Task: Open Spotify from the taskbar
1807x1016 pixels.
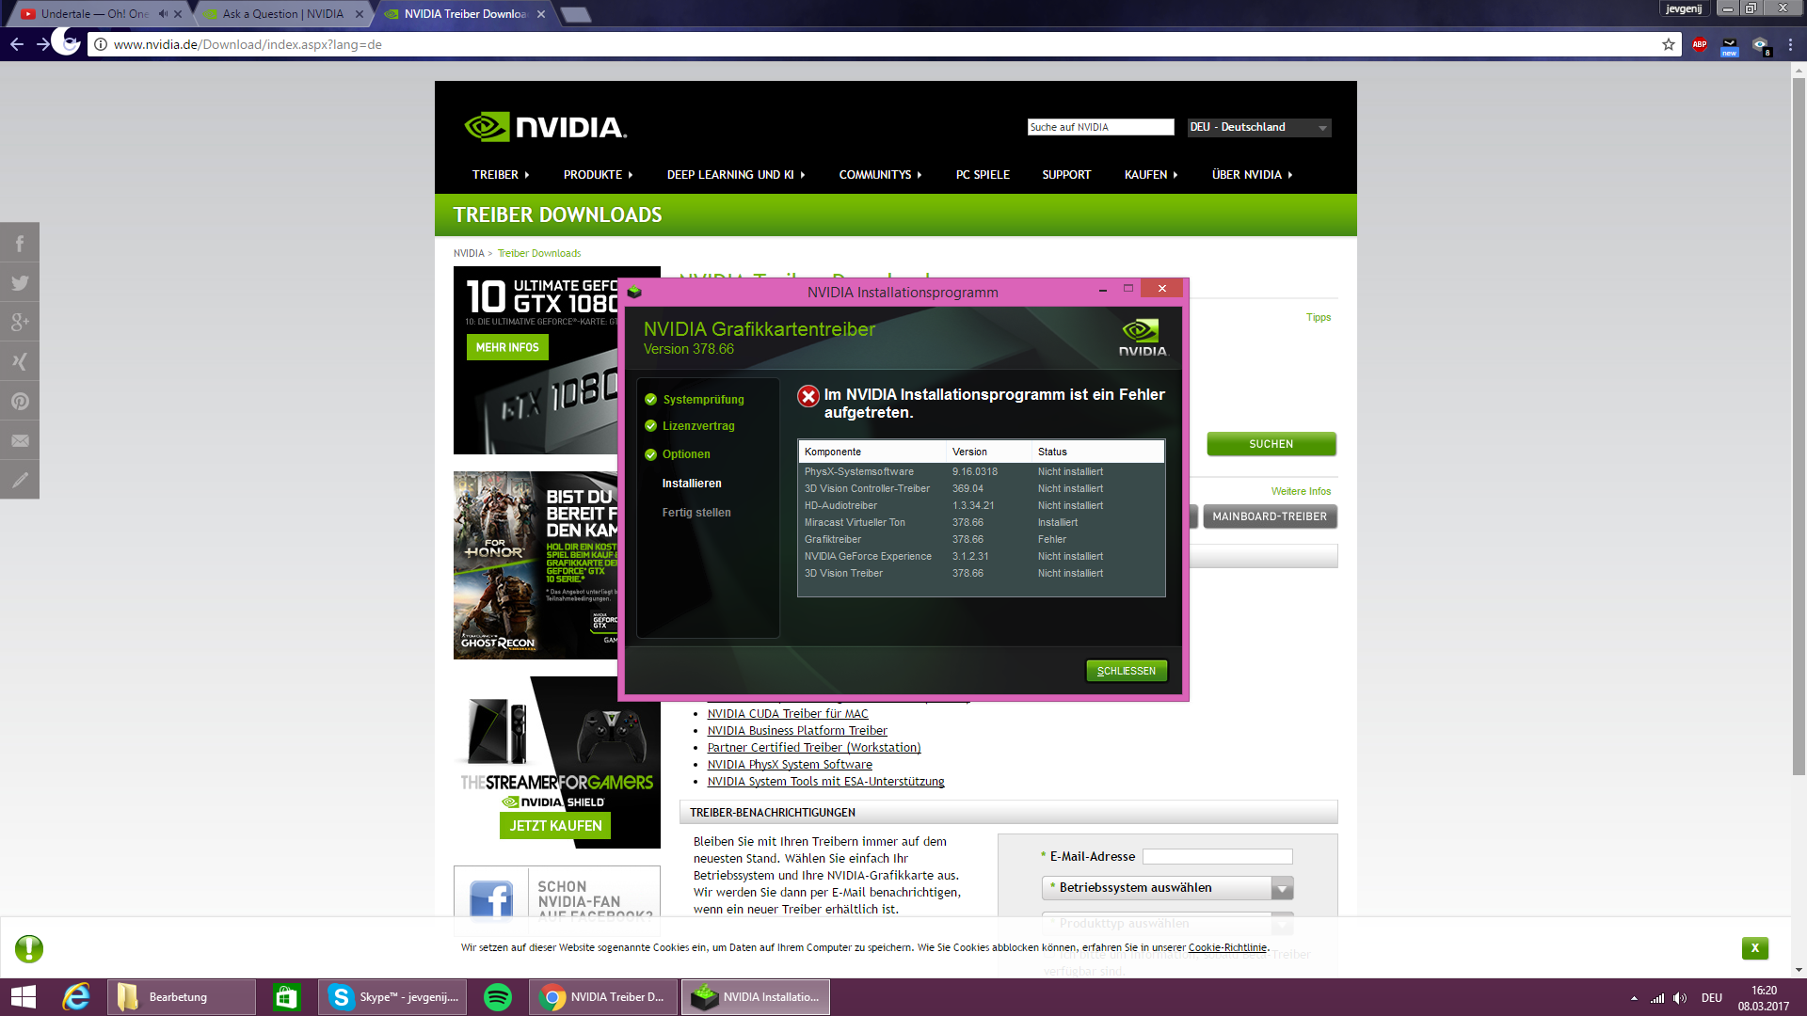Action: 497,997
